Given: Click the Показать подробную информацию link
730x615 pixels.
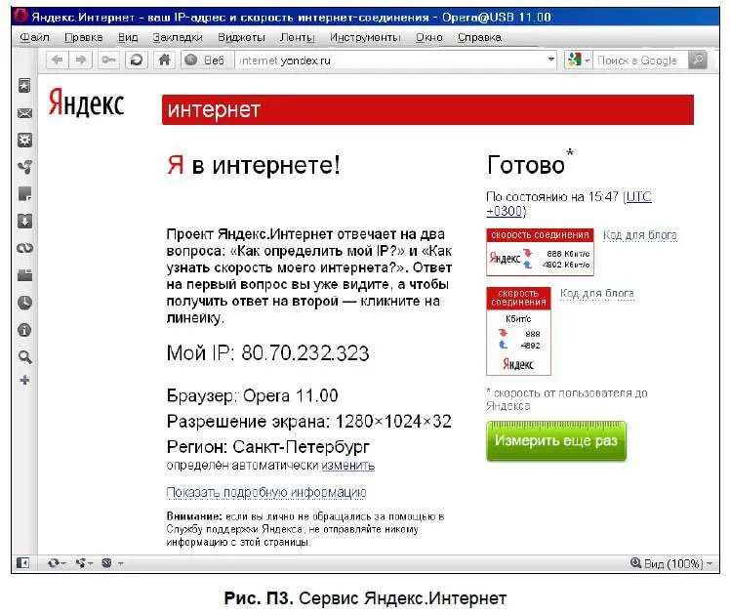Looking at the screenshot, I should 265,492.
